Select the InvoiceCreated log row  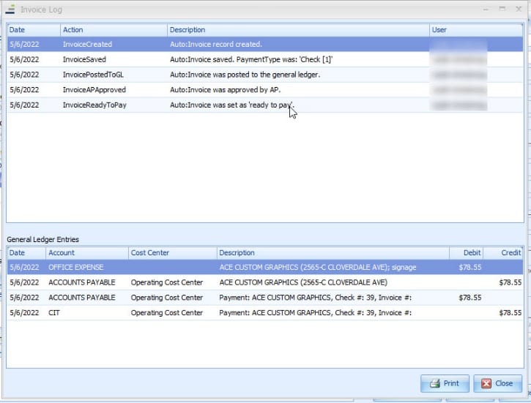tap(265, 45)
